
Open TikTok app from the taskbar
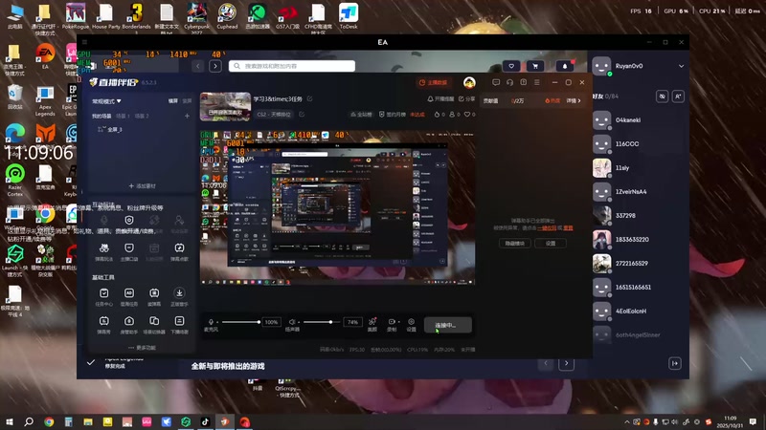coord(205,421)
